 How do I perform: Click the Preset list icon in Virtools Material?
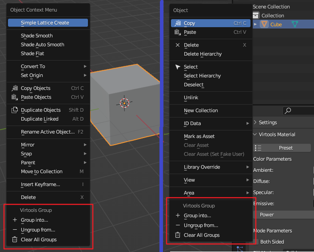coord(258,148)
